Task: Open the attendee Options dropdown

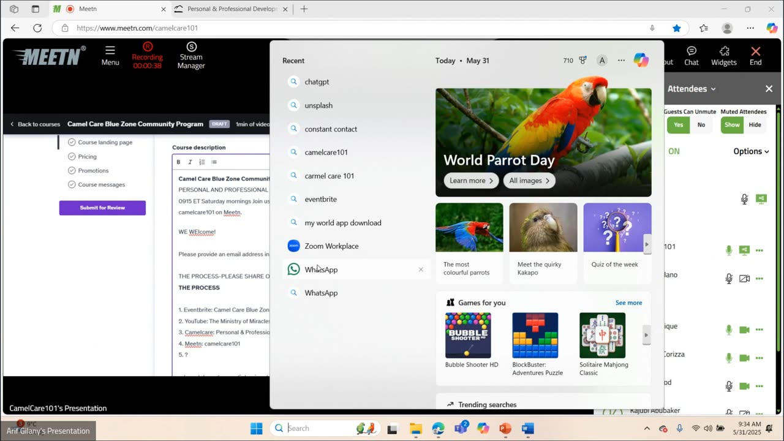Action: [751, 151]
